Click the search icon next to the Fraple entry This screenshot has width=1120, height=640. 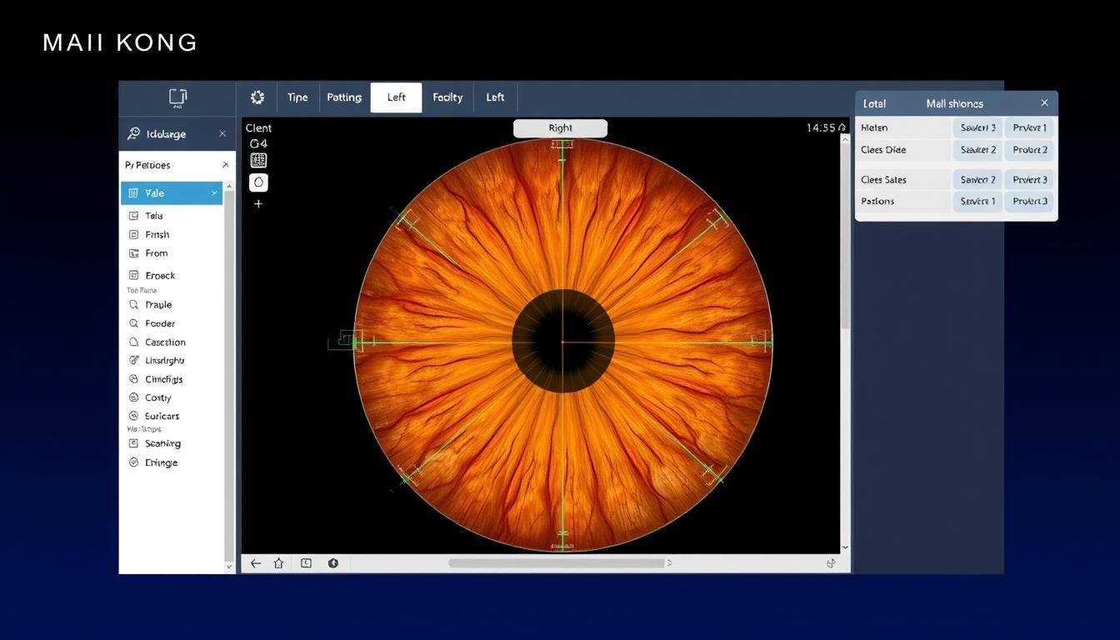tap(134, 304)
